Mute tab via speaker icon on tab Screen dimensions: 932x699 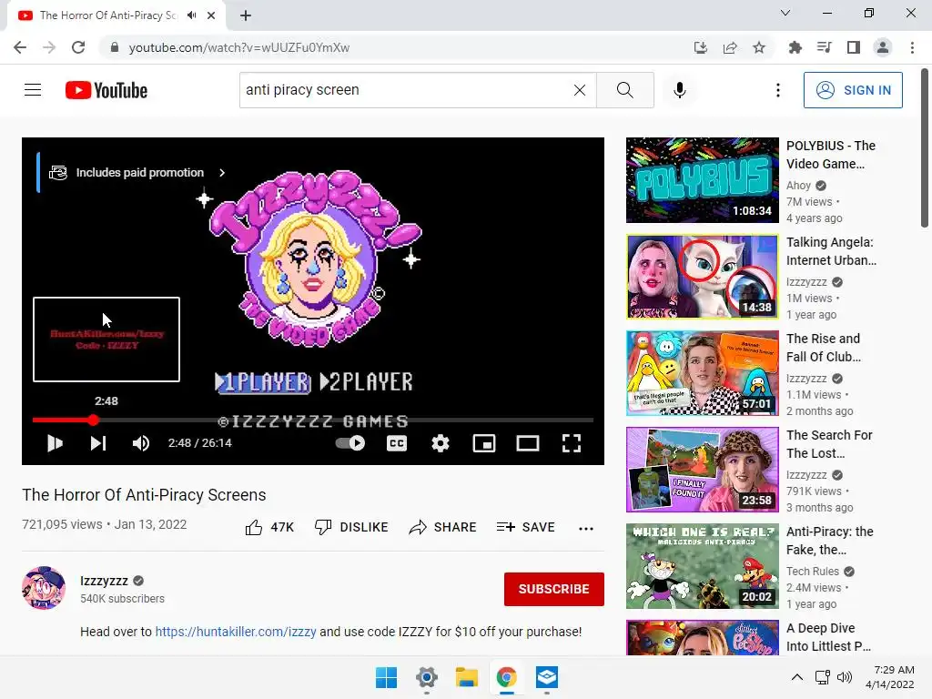[x=191, y=15]
